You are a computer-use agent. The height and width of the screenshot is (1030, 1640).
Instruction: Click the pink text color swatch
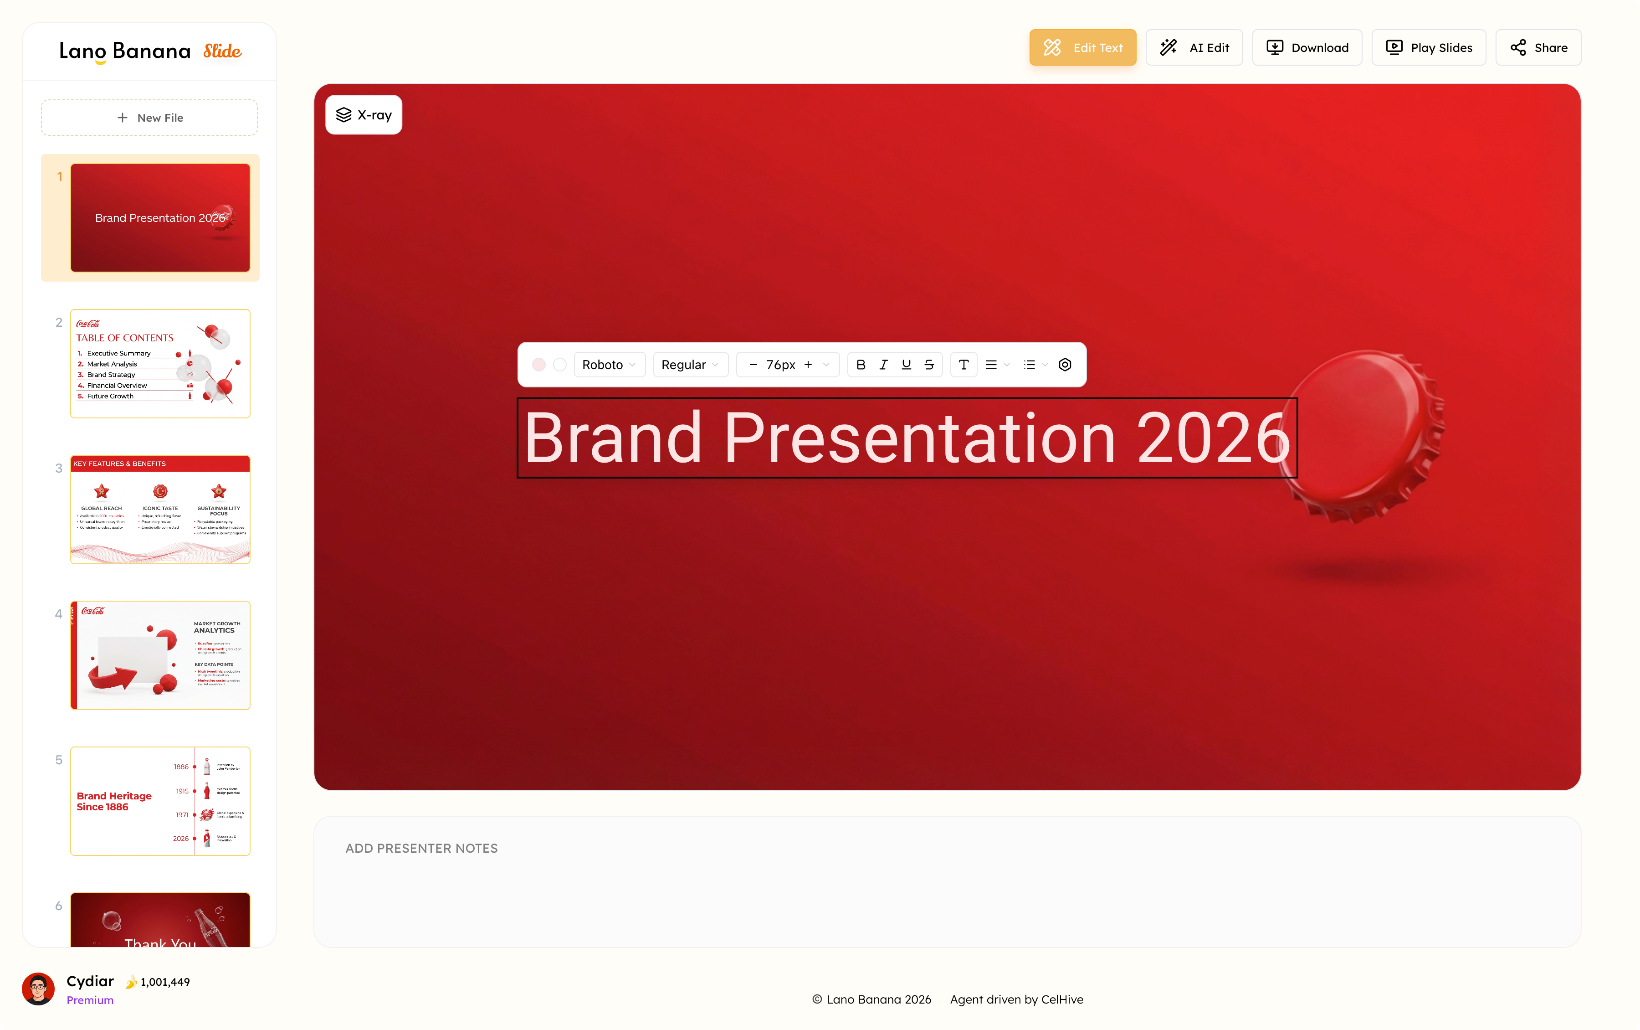coord(538,365)
